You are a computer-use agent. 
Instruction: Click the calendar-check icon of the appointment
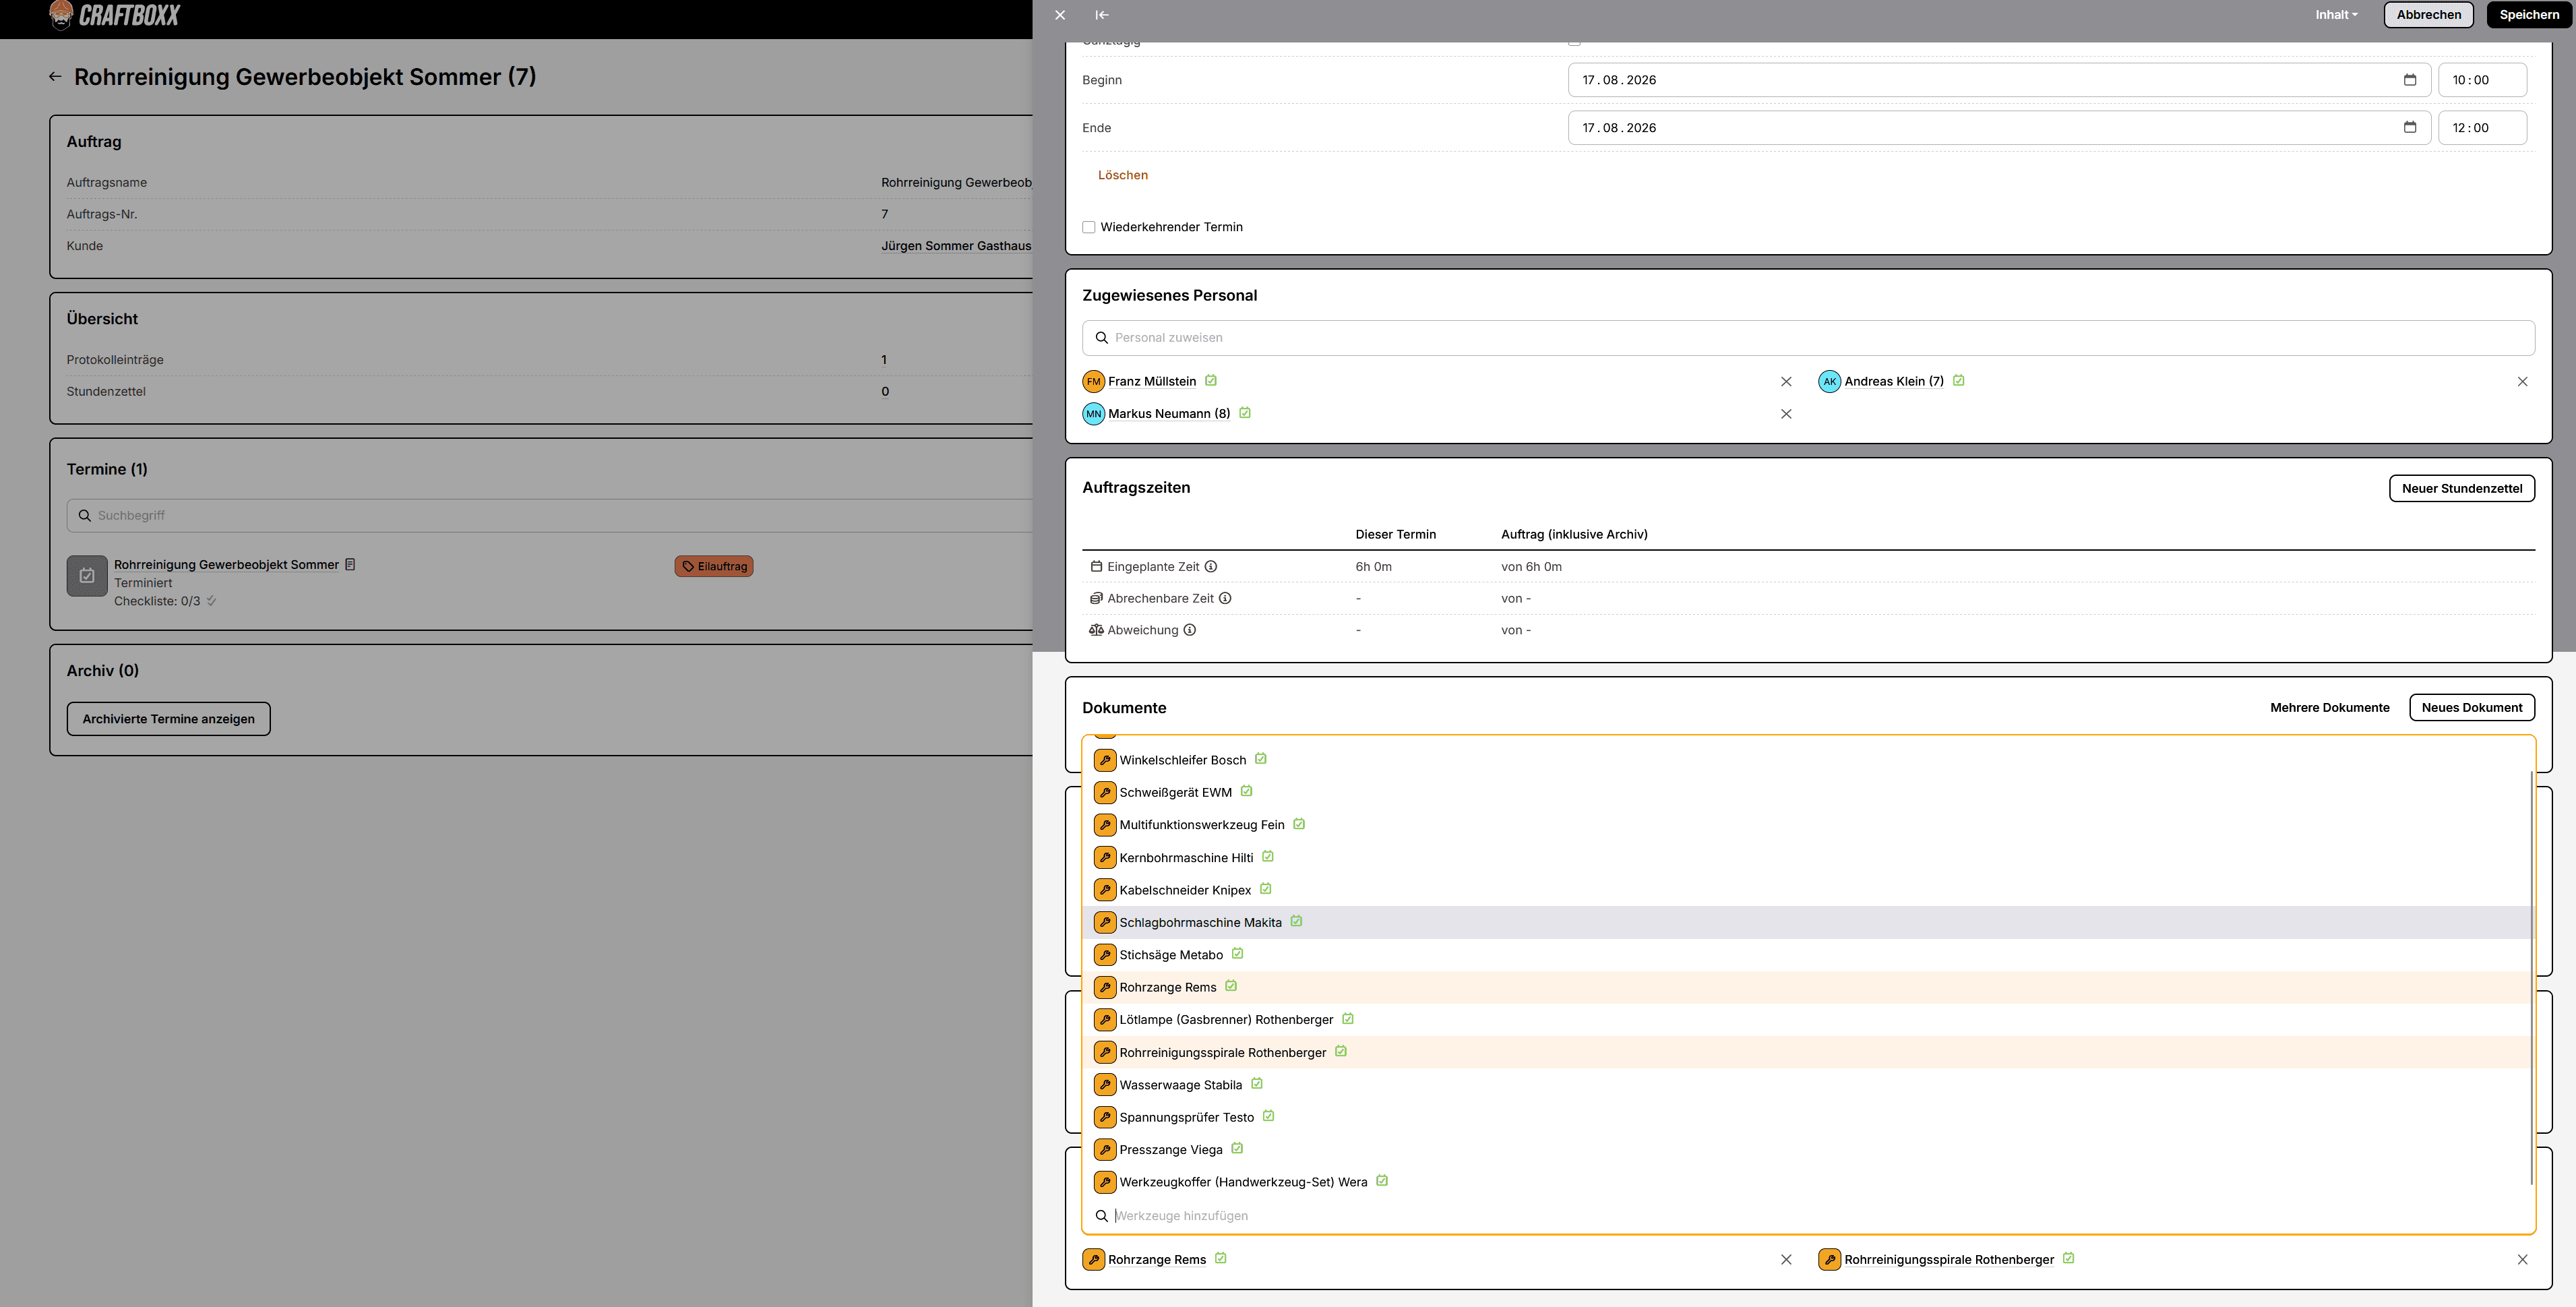tap(87, 576)
